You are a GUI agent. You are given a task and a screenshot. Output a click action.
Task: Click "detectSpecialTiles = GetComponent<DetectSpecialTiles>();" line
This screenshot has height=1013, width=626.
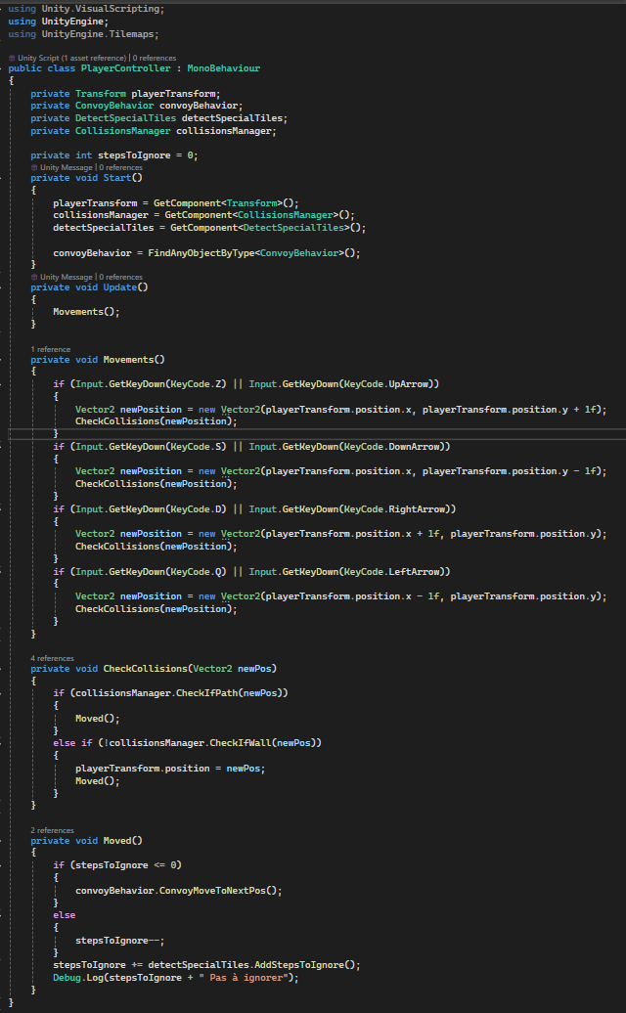(x=210, y=228)
